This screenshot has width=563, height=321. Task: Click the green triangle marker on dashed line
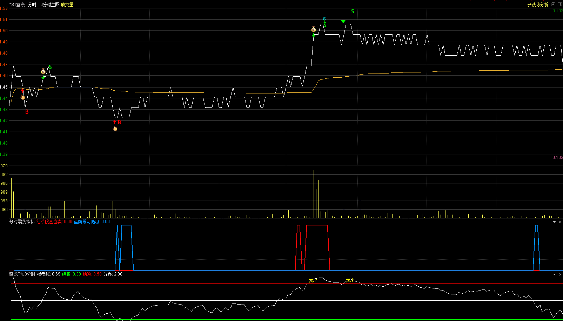[343, 22]
